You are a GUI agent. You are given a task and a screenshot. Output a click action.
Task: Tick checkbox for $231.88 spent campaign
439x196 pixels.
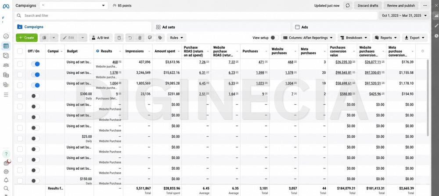point(20,96)
